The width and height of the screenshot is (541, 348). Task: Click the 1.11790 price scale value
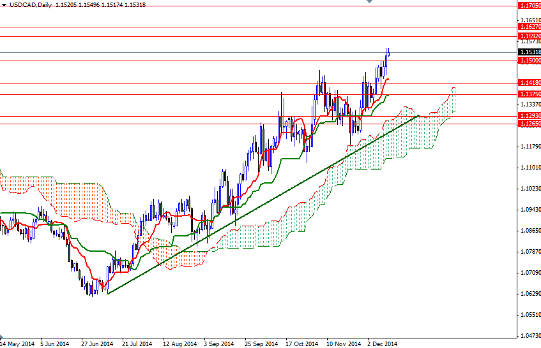coord(531,147)
